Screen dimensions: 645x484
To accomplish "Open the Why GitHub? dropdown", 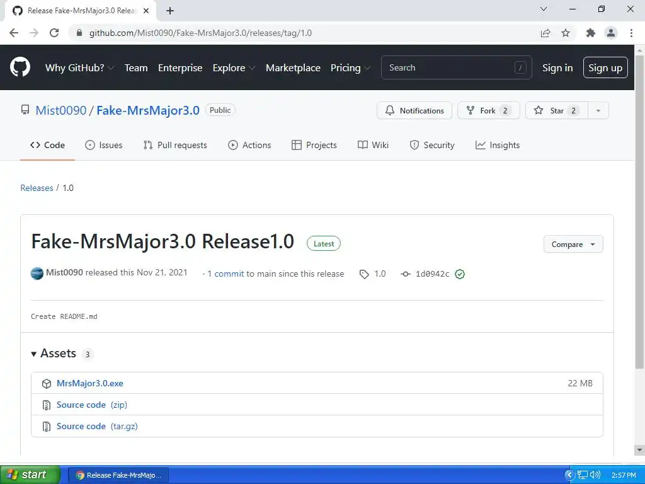I will (80, 68).
